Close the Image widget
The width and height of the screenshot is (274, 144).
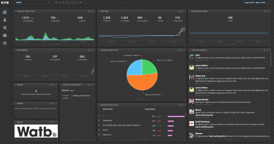(56, 122)
